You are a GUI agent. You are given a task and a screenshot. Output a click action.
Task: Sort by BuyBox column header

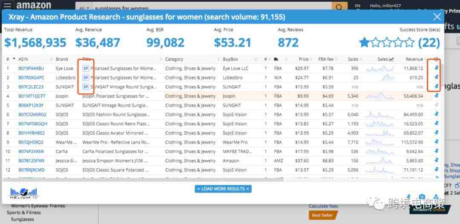click(230, 59)
